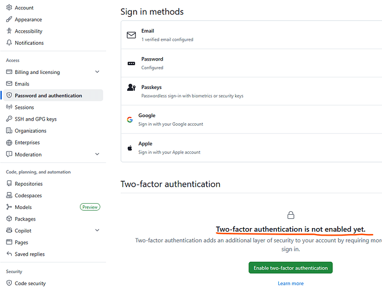Viewport: 382px width, 291px height.
Task: Click 'Passwordless sign-in with biometrics or security keys' text
Action: click(x=192, y=96)
